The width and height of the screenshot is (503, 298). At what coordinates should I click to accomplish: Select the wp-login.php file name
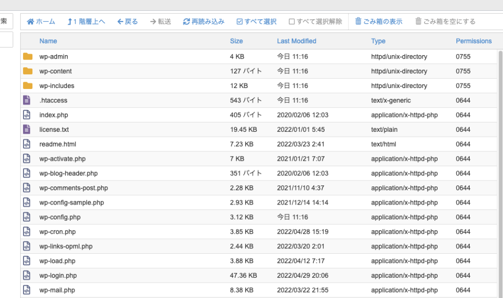(x=58, y=275)
